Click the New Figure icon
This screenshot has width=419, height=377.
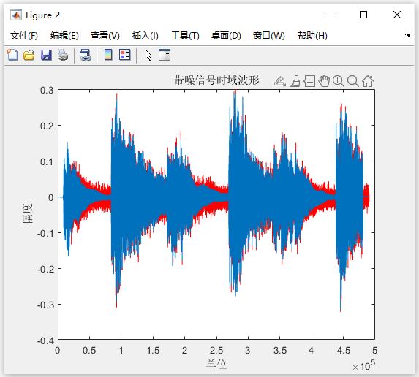(12, 55)
